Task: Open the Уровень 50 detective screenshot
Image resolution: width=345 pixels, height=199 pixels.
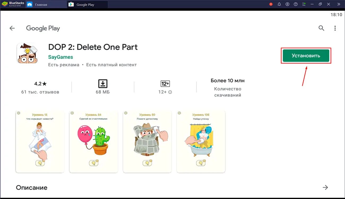Action: click(x=147, y=142)
